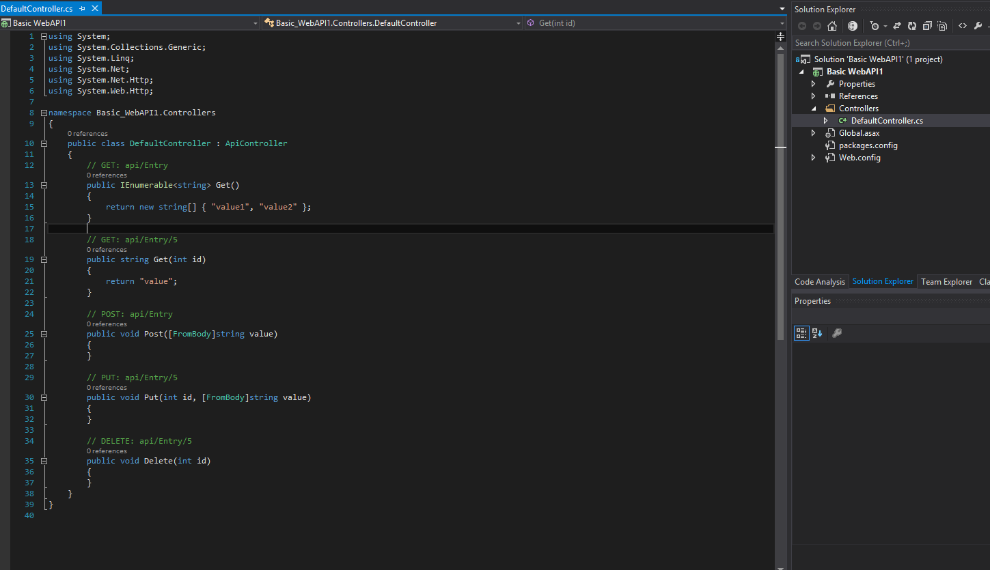The width and height of the screenshot is (990, 570).
Task: Switch to the Team Explorer tab
Action: (946, 281)
